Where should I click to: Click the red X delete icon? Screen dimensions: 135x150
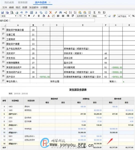[x=50, y=12]
